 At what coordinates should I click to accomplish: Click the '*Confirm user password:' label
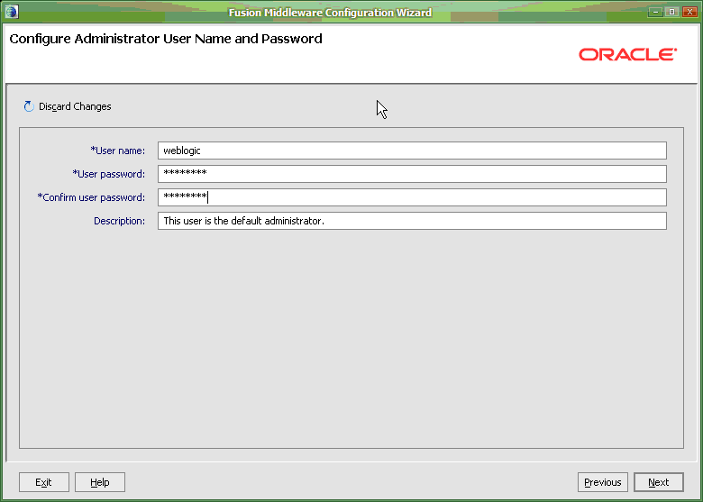click(91, 197)
